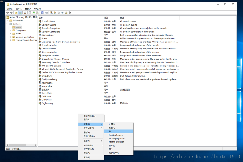243x162 pixels.
Task: Click the new organizational unit toolbar icon
Action: [59, 13]
